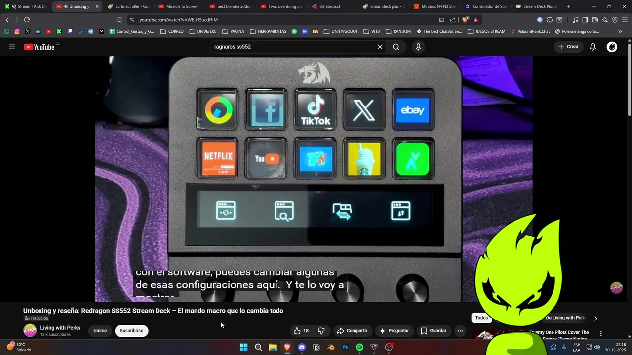Open Brave Rewards triangle icon

(475, 20)
